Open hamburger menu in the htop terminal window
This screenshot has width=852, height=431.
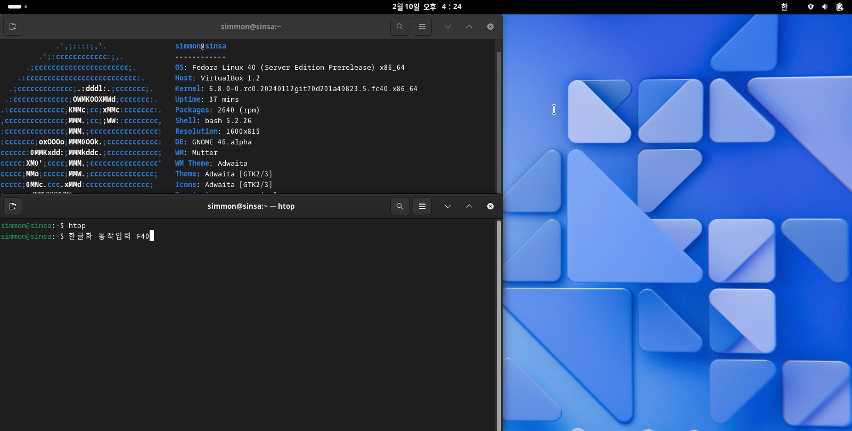pyautogui.click(x=422, y=206)
